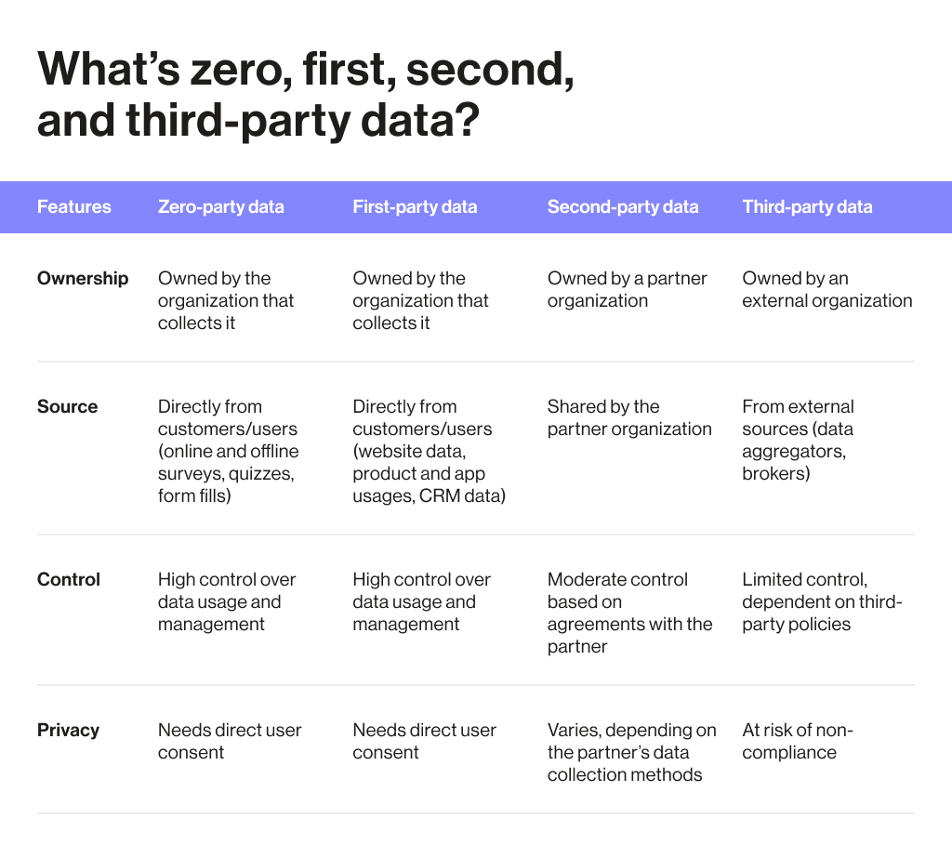Screen dimensions: 952x858
Task: Click the First-party data column header
Action: pos(415,207)
